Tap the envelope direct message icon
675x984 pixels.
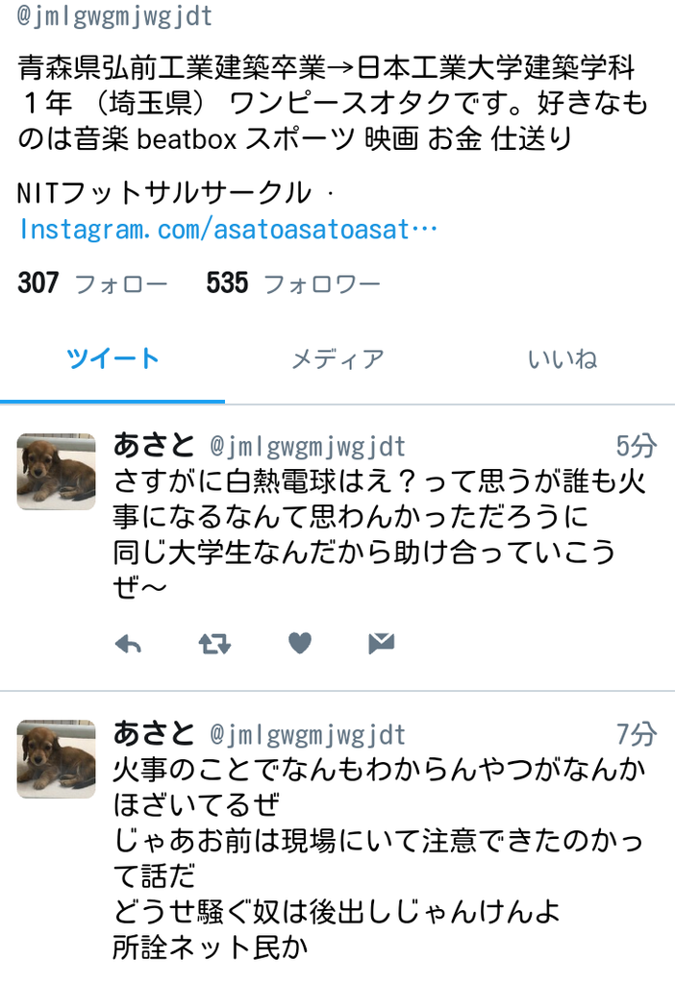381,643
